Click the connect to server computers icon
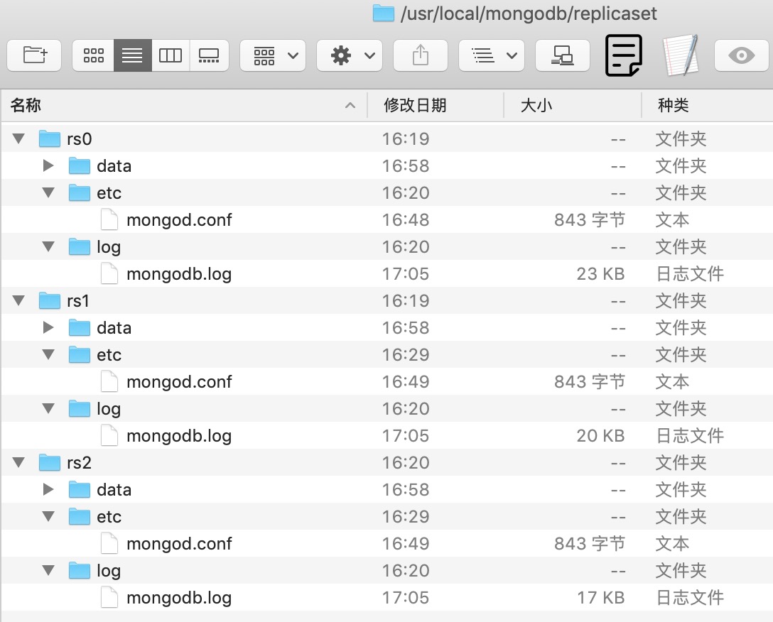 pos(563,55)
